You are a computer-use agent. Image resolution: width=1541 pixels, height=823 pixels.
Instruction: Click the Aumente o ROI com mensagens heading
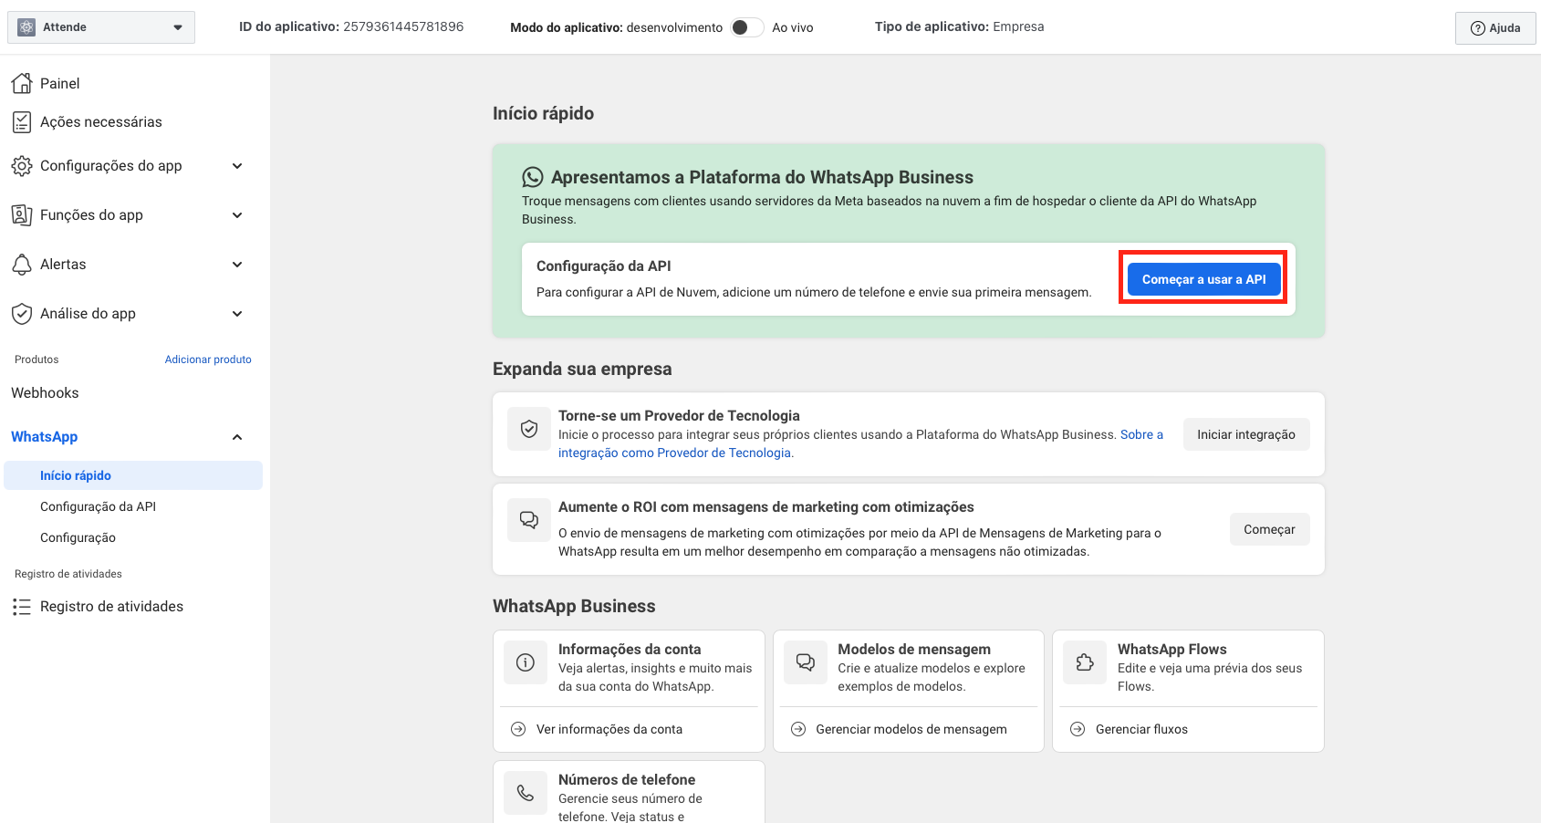point(766,506)
